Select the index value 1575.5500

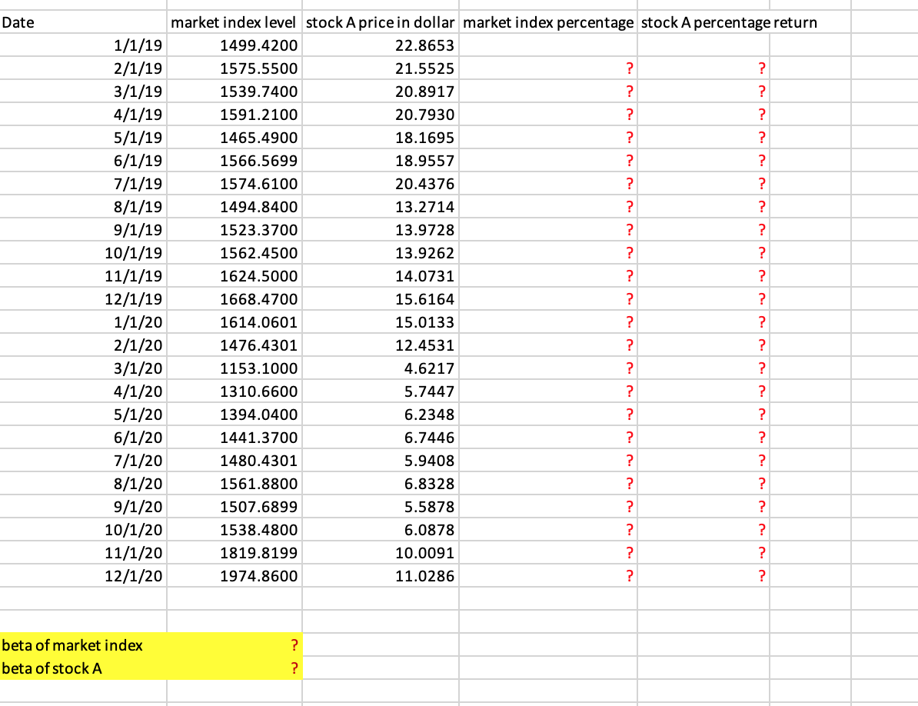(234, 68)
